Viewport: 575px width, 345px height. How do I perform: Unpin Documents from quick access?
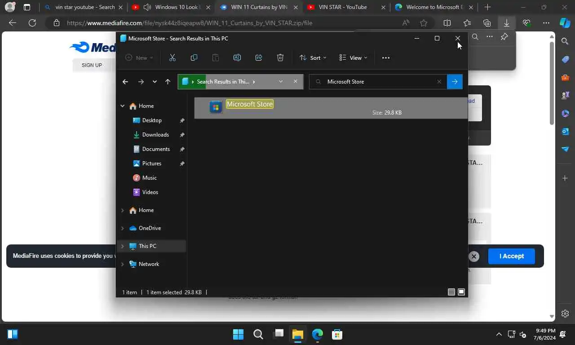pos(182,149)
